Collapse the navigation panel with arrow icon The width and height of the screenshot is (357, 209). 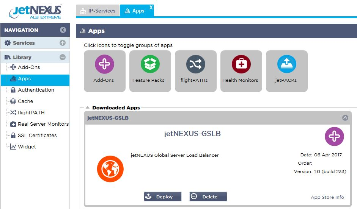[x=63, y=30]
